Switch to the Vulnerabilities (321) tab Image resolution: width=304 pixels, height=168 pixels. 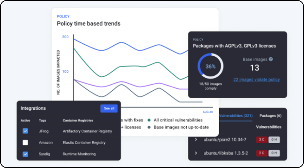point(236,116)
